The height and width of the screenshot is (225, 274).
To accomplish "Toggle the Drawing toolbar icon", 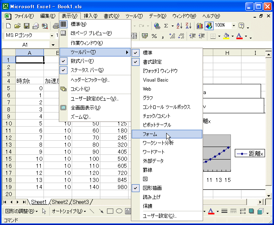I will click(x=209, y=26).
